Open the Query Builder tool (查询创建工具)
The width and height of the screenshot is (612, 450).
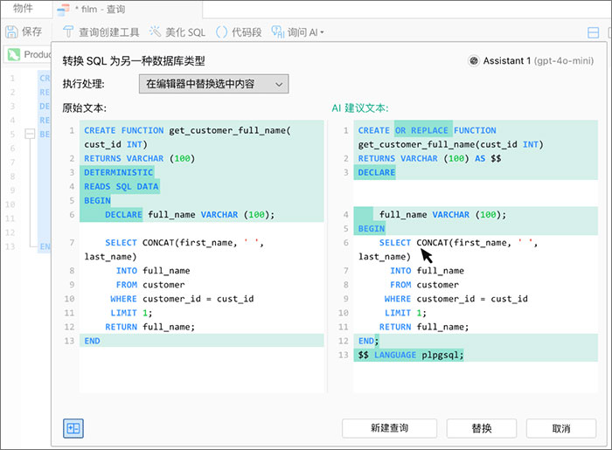click(101, 32)
